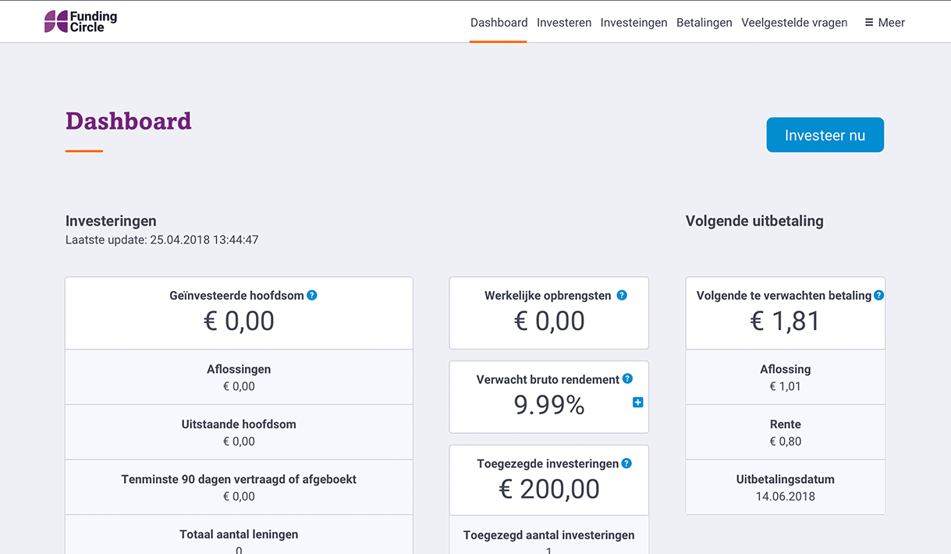Open help icon beside Geïnvesteerde hoofdsom
951x554 pixels.
(x=312, y=295)
